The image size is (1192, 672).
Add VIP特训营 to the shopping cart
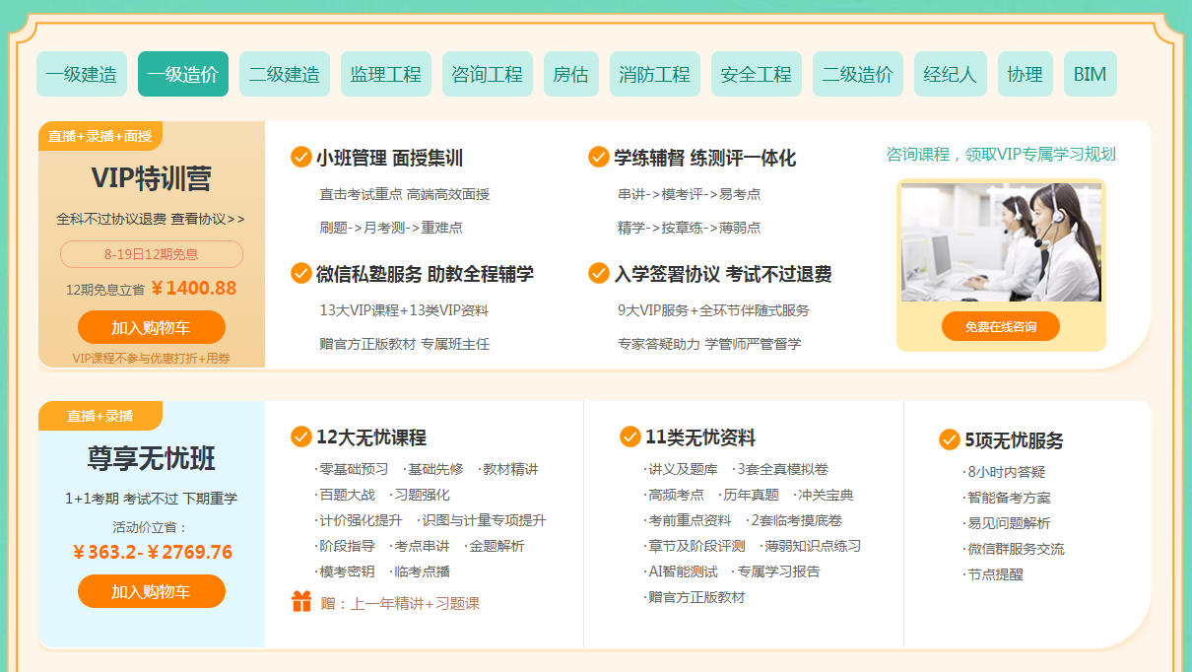point(151,327)
